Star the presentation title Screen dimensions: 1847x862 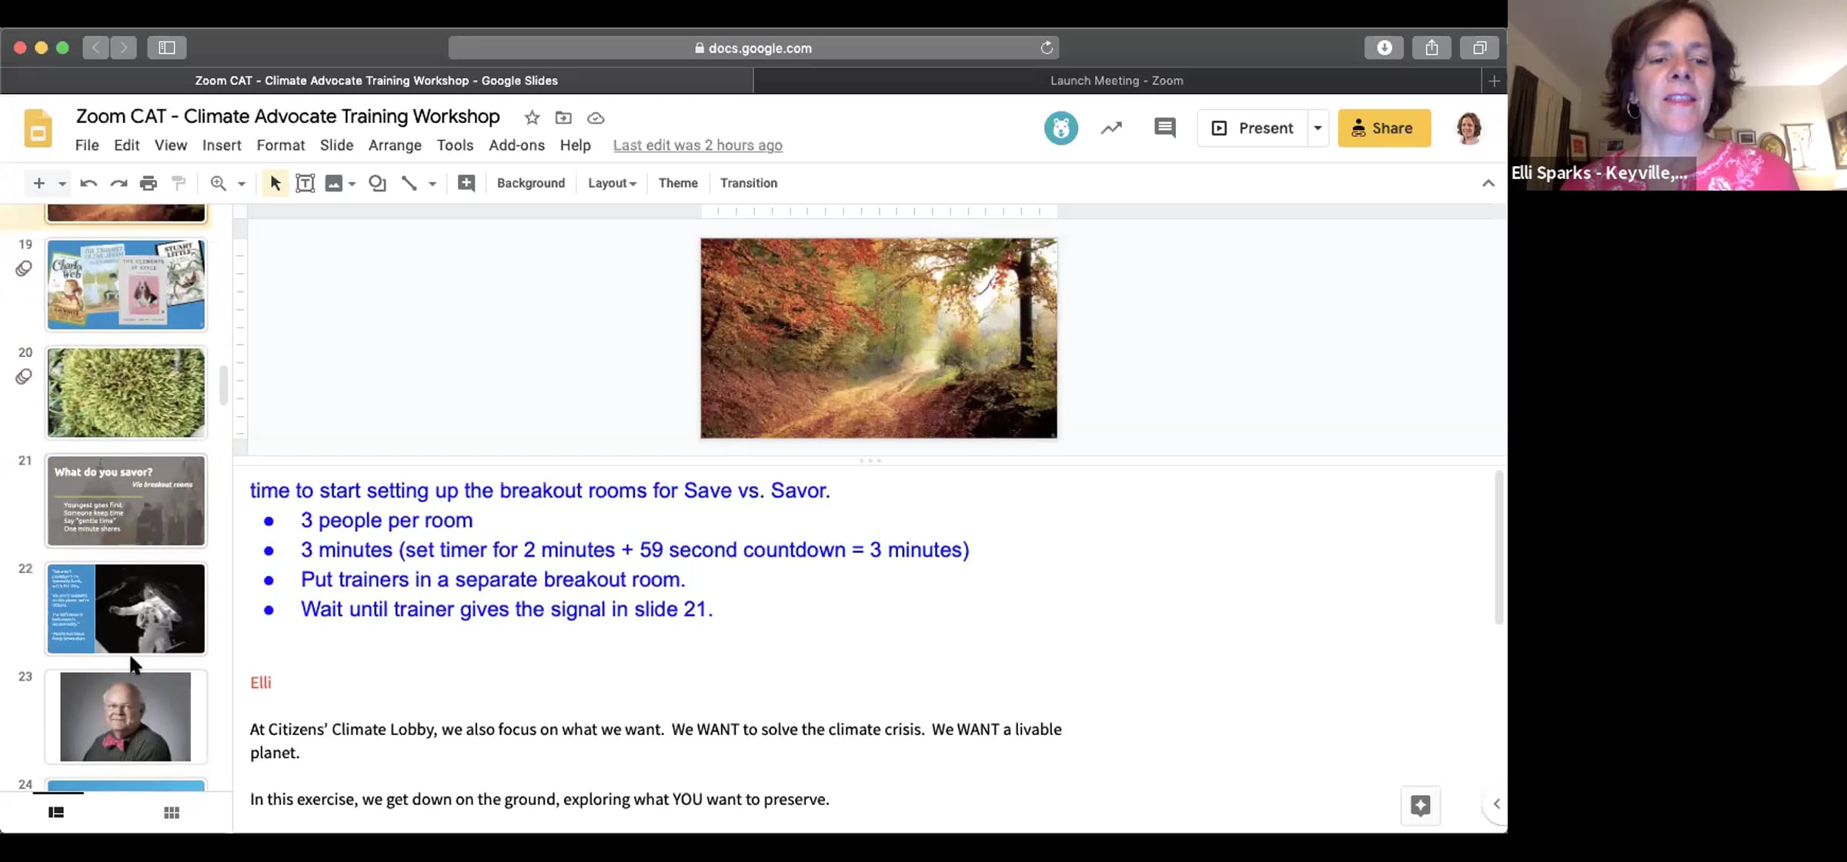point(532,118)
